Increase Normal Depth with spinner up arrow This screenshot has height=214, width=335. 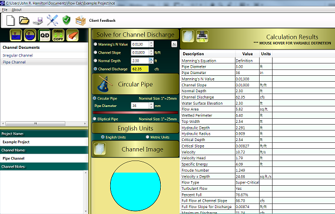[x=151, y=59]
